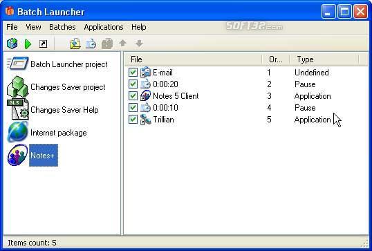The height and width of the screenshot is (251, 372).
Task: Click the 0:00:10 pause row icon
Action: (x=145, y=107)
